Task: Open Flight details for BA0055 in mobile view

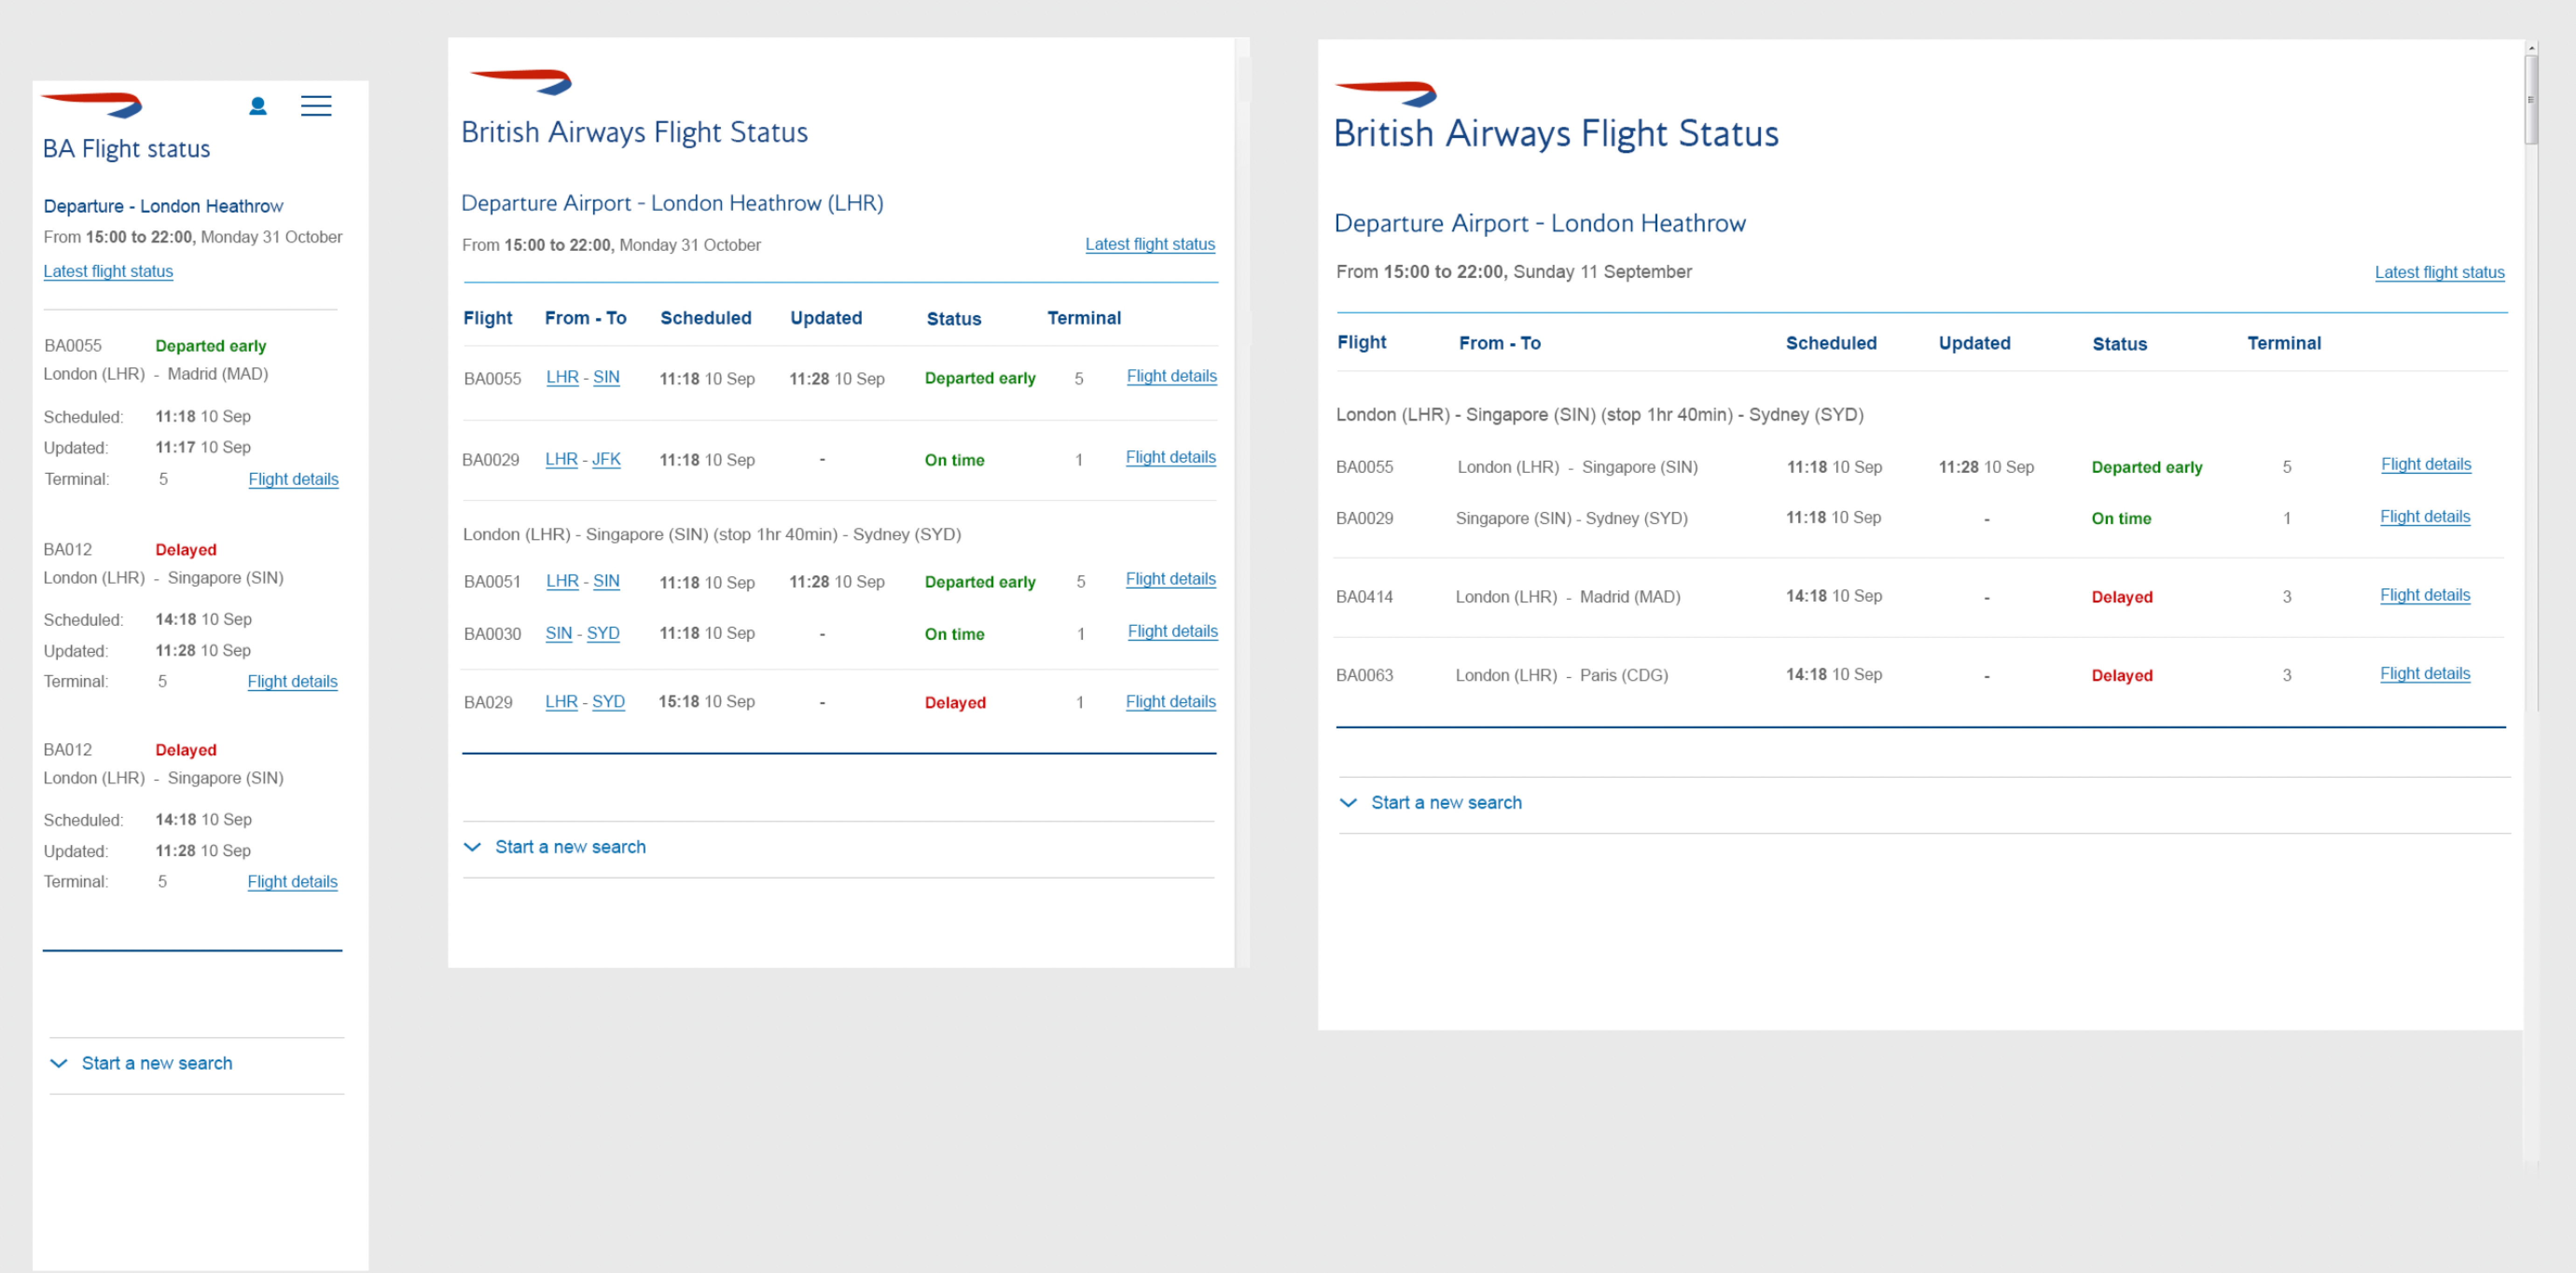Action: pyautogui.click(x=293, y=479)
